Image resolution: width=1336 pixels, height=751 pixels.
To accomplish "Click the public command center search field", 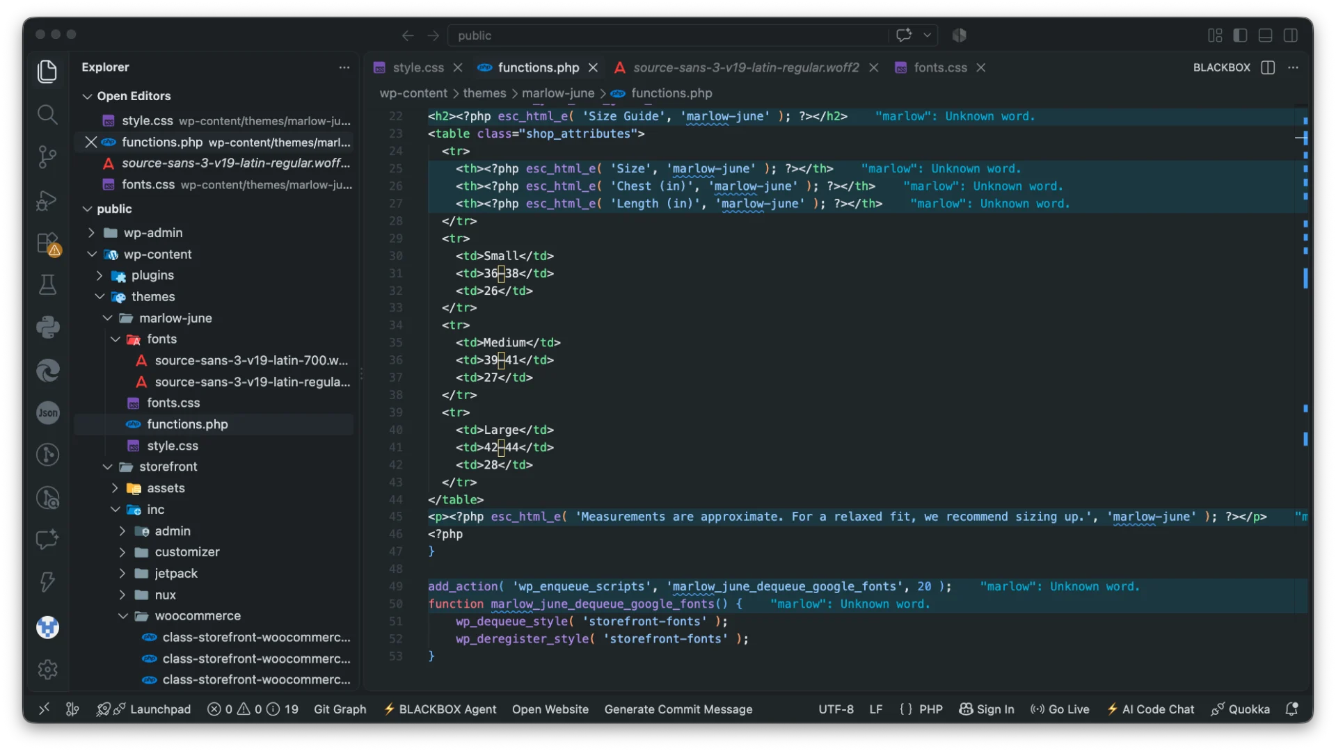I will click(x=668, y=35).
